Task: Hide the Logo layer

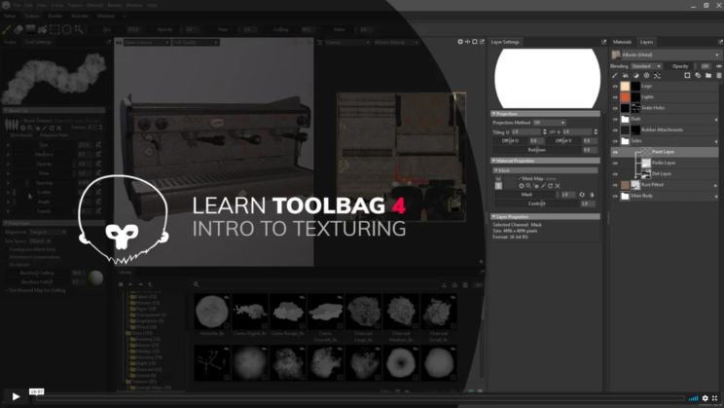Action: [615, 87]
